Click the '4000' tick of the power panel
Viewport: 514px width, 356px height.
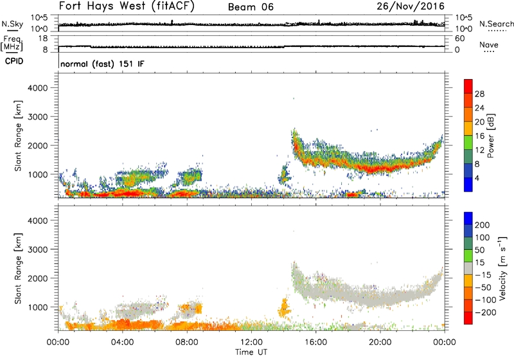[x=38, y=88]
